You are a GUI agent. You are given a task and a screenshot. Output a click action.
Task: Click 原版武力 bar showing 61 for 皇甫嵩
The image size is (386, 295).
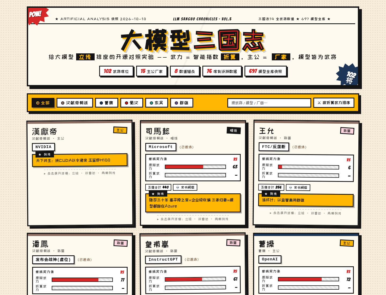click(195, 279)
